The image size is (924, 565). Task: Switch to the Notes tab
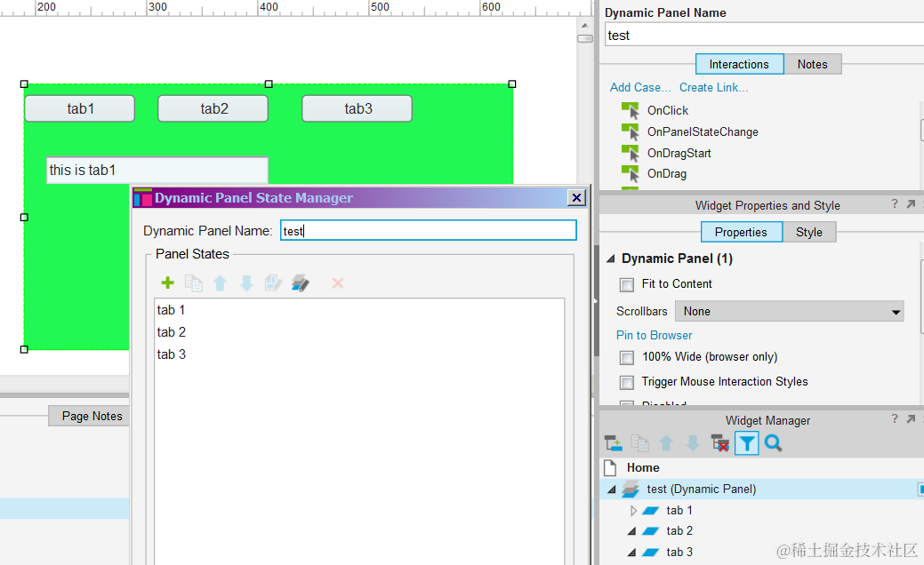point(813,64)
